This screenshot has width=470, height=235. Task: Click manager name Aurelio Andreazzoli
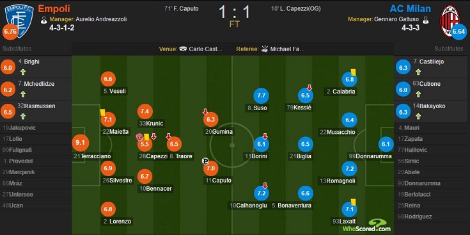(x=101, y=19)
